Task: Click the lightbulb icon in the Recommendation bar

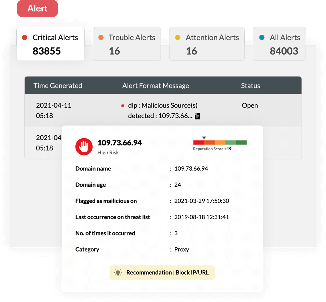Action: click(x=118, y=272)
